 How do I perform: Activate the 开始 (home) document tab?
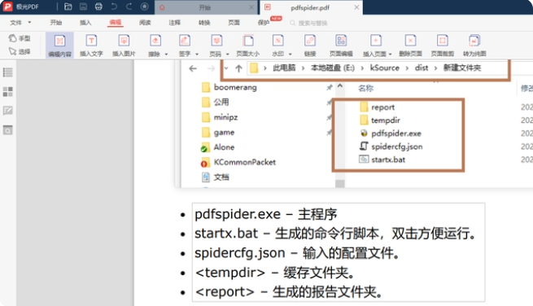205,7
